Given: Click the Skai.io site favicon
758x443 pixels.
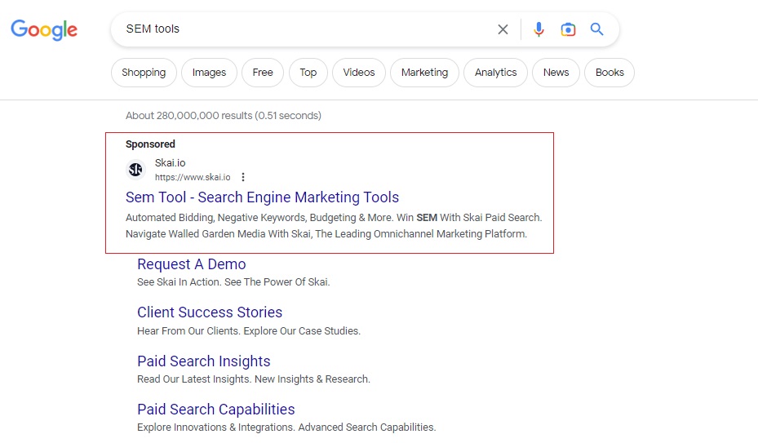Looking at the screenshot, I should pos(135,170).
